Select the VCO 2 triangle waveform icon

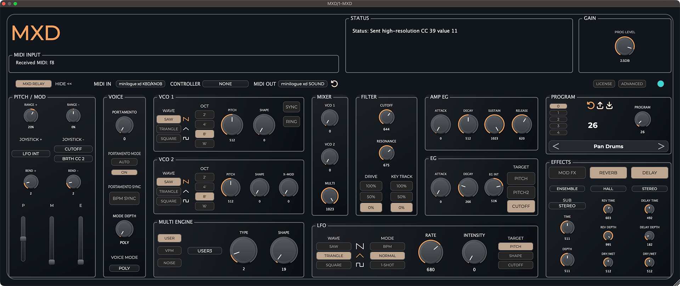[x=186, y=191]
